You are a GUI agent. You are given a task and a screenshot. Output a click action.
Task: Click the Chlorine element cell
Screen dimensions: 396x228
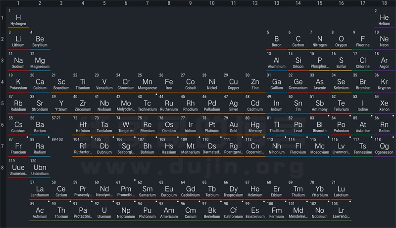[x=363, y=61]
